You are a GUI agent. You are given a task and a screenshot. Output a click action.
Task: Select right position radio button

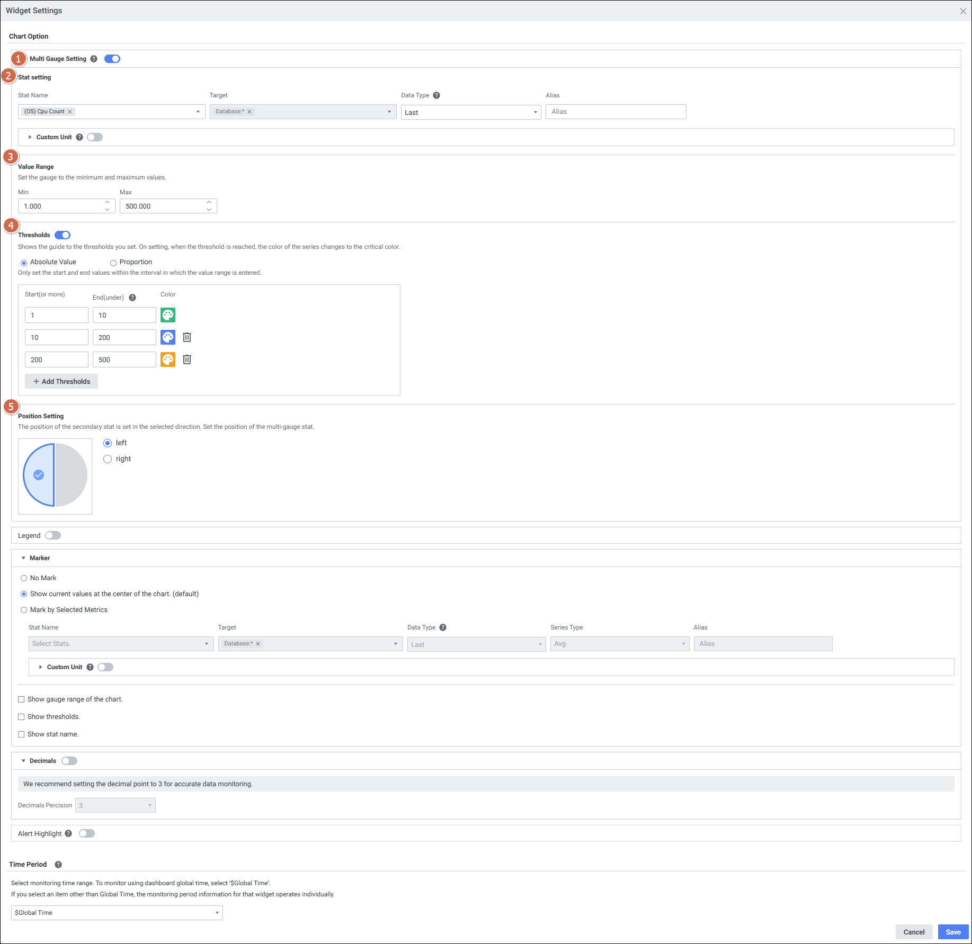pyautogui.click(x=108, y=459)
